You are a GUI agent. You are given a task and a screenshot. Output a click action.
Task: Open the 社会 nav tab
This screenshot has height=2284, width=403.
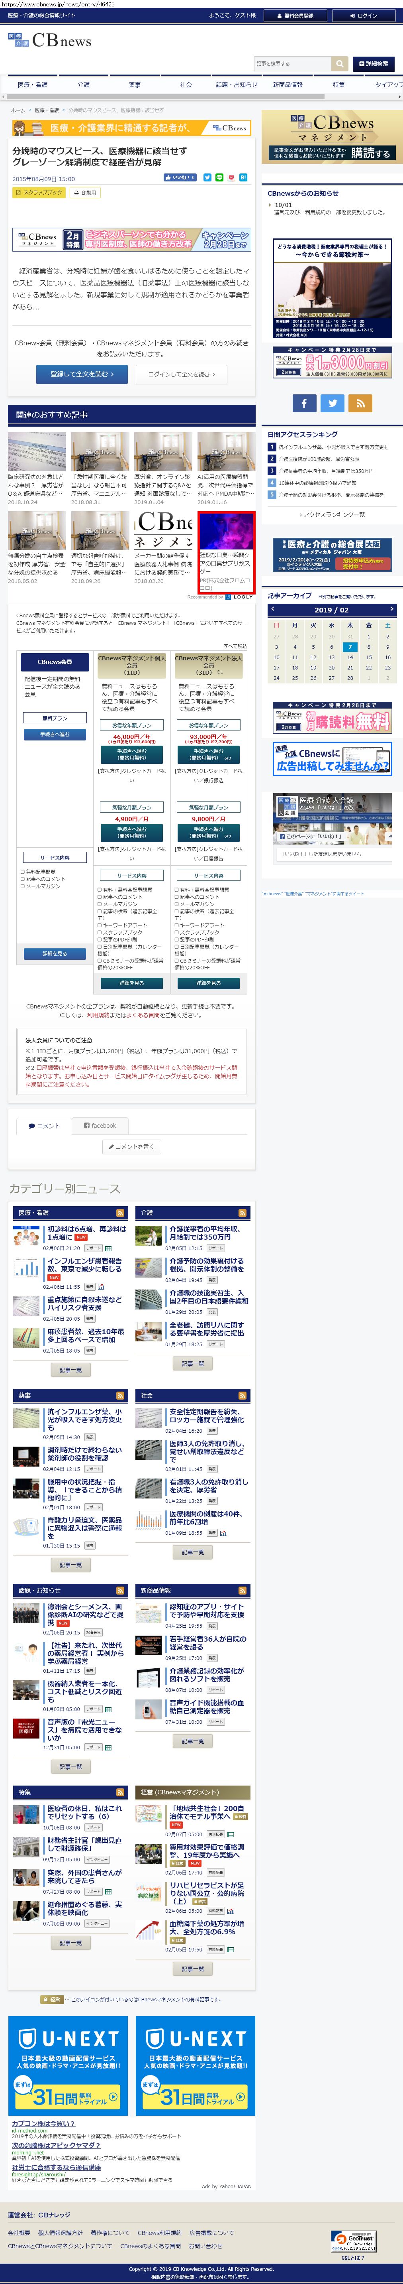[x=185, y=84]
